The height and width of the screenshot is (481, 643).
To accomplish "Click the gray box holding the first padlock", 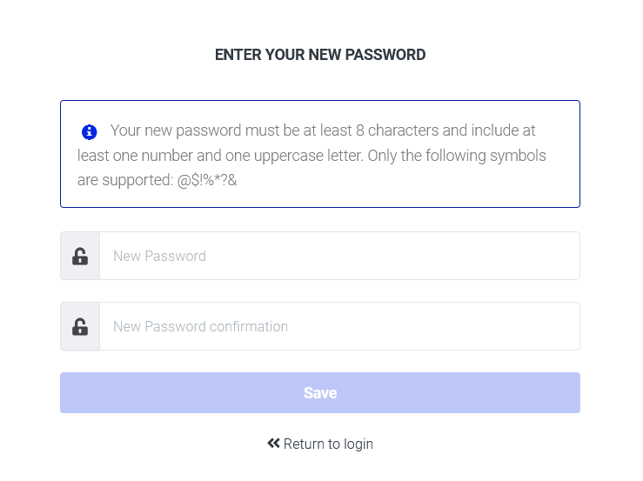I will (x=80, y=256).
